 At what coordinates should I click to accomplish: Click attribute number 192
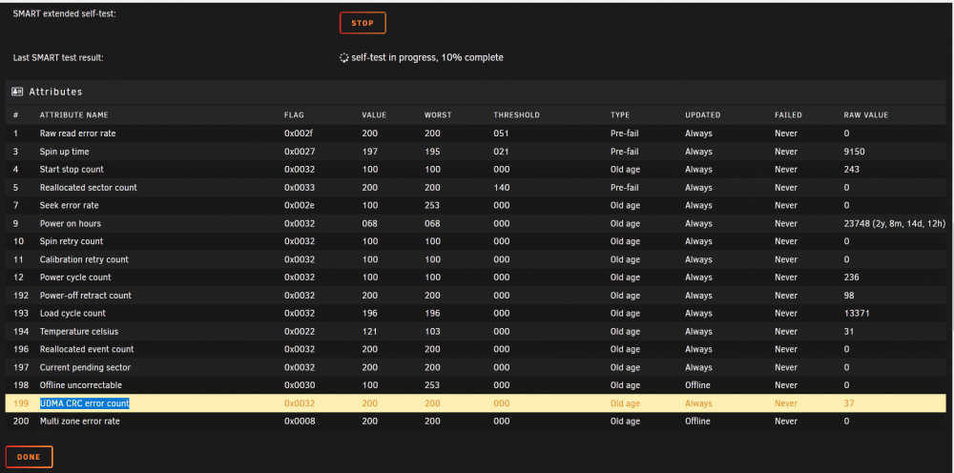point(20,296)
